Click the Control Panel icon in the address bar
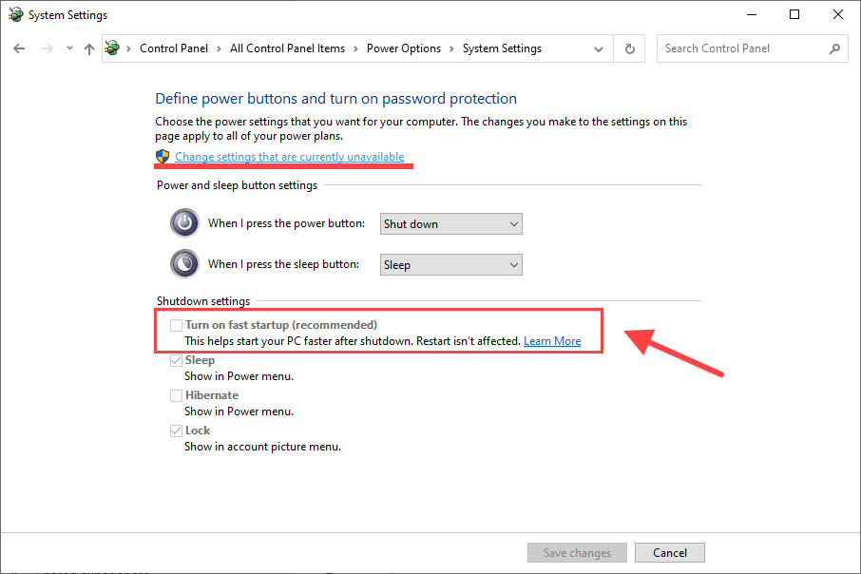This screenshot has height=574, width=861. click(111, 48)
